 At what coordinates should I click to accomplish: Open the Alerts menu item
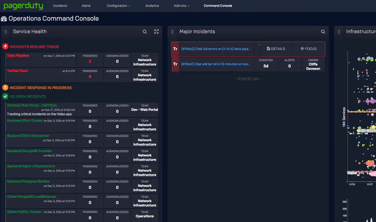(x=86, y=6)
